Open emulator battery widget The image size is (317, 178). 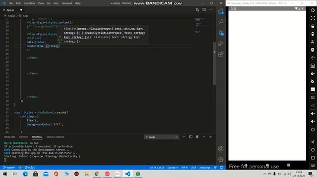(313, 34)
